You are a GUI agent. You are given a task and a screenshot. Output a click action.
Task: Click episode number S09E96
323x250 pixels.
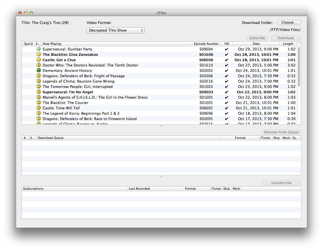click(206, 113)
